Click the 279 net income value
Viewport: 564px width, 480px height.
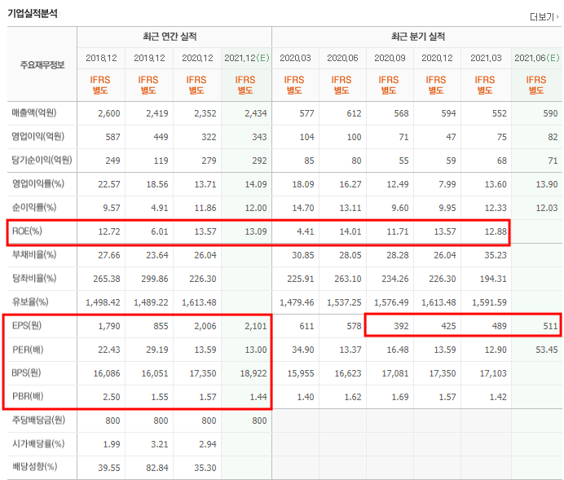pos(209,161)
